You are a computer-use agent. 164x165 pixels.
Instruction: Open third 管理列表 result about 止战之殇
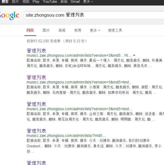tap(36, 104)
